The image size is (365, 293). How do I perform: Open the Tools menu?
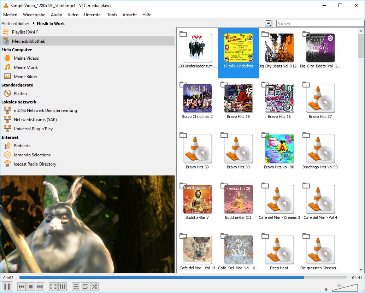click(112, 15)
